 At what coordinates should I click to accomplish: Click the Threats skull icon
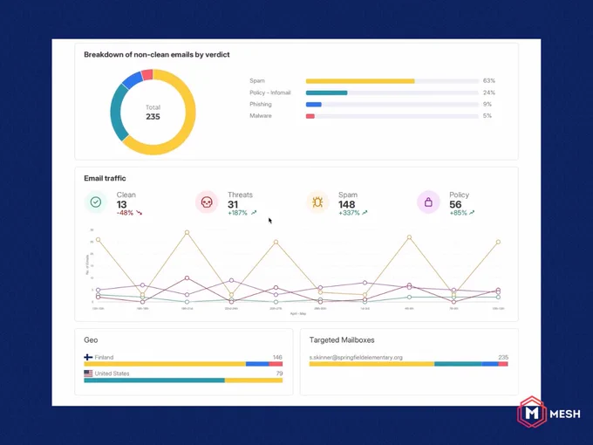(x=207, y=202)
